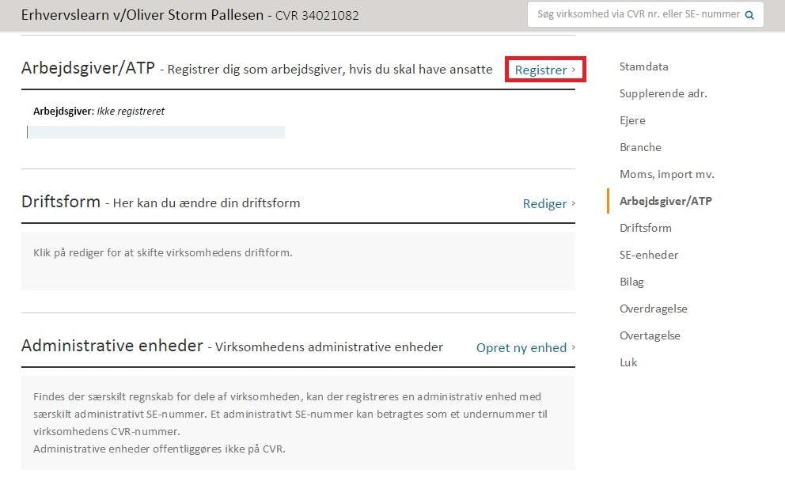The width and height of the screenshot is (785, 481).
Task: Open Bilag in the side menu
Action: point(631,282)
